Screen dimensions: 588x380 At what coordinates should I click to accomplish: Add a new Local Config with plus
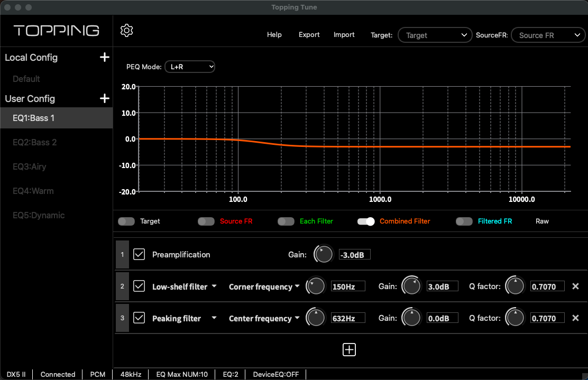point(105,57)
